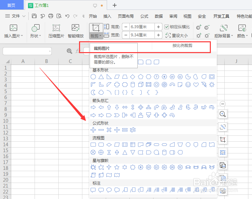Select the rectangular callout under 标注
The width and height of the screenshot is (252, 199).
(x=93, y=190)
